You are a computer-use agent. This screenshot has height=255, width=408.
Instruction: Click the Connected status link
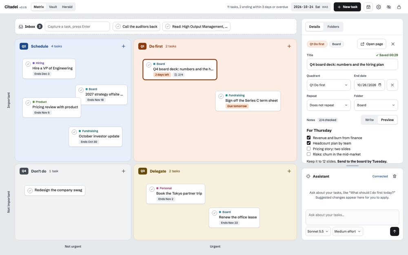point(380,176)
